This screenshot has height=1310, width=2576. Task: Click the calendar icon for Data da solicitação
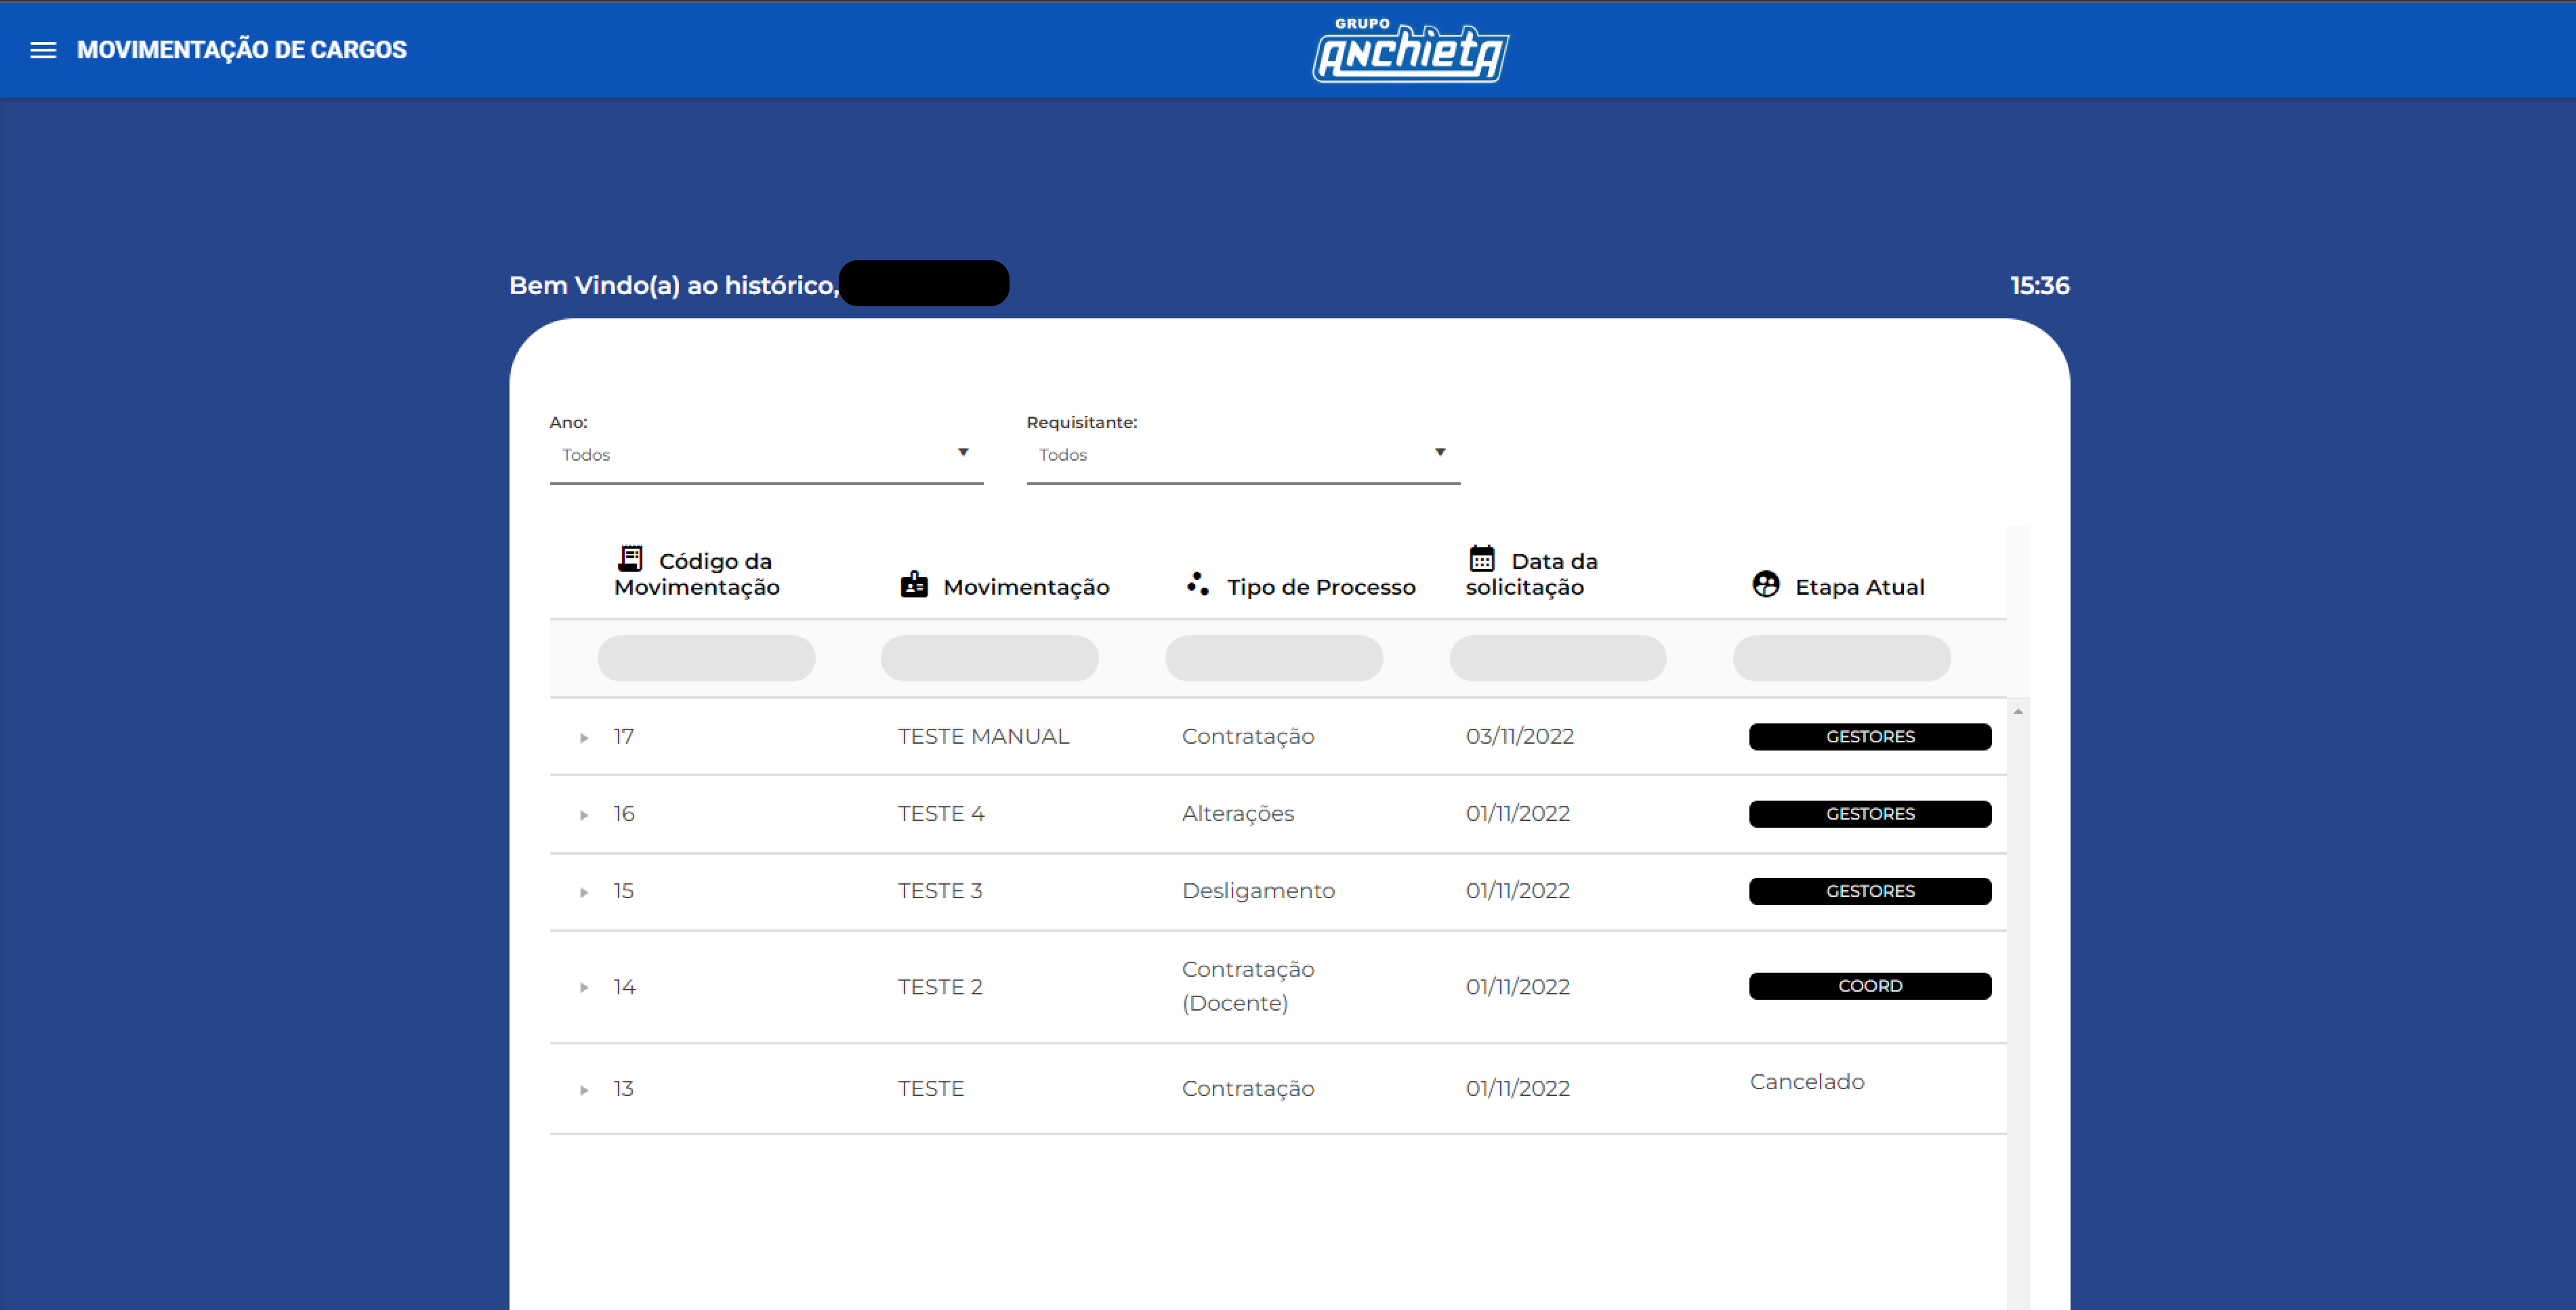click(1481, 558)
